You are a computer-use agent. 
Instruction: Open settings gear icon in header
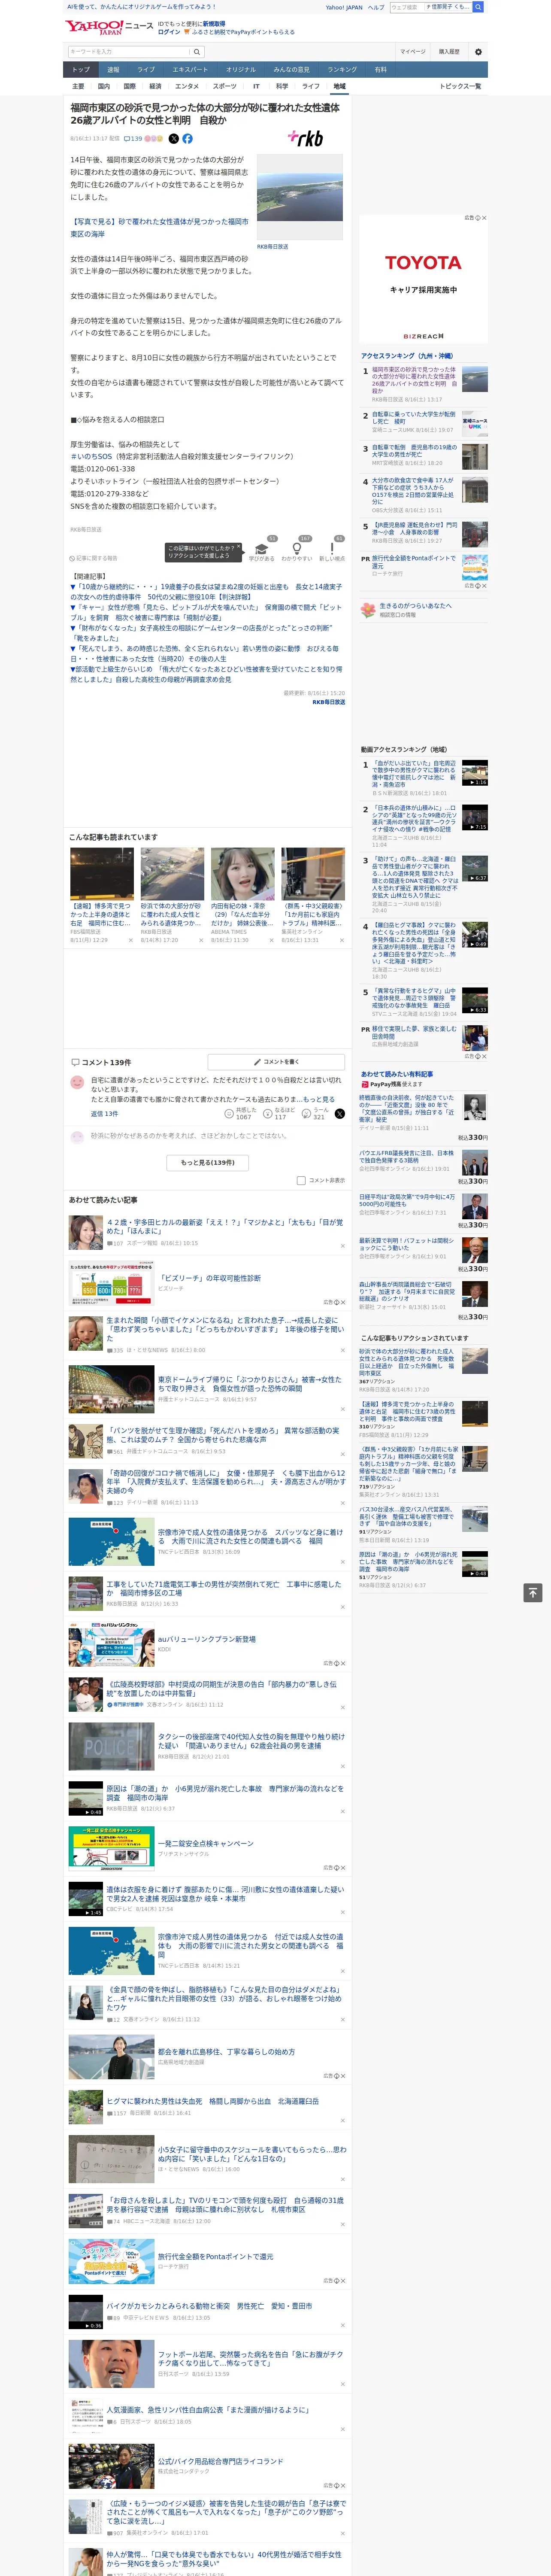pyautogui.click(x=478, y=52)
